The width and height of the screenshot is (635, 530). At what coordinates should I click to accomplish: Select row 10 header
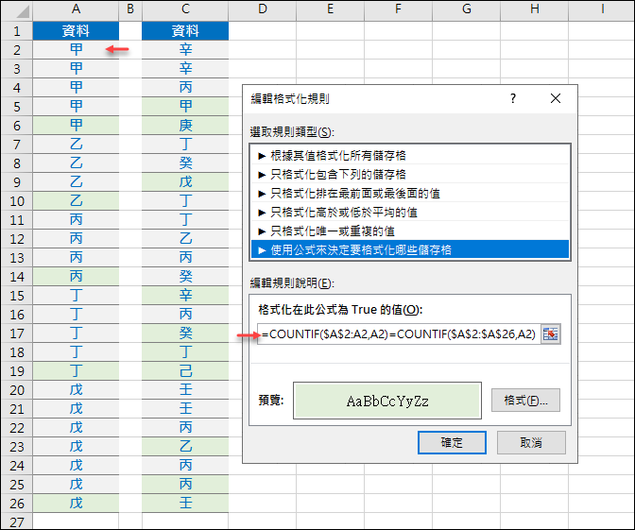(17, 201)
